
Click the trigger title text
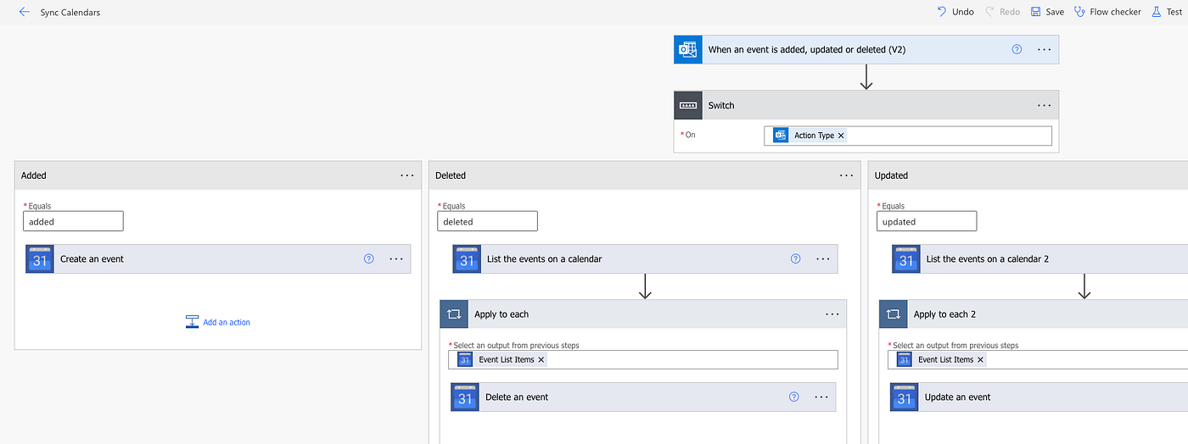pyautogui.click(x=807, y=50)
